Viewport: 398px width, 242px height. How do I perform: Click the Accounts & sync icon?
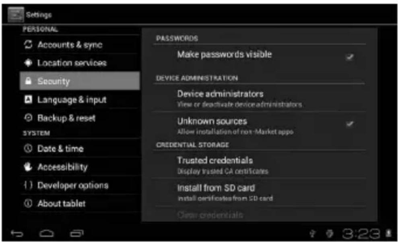tap(28, 45)
